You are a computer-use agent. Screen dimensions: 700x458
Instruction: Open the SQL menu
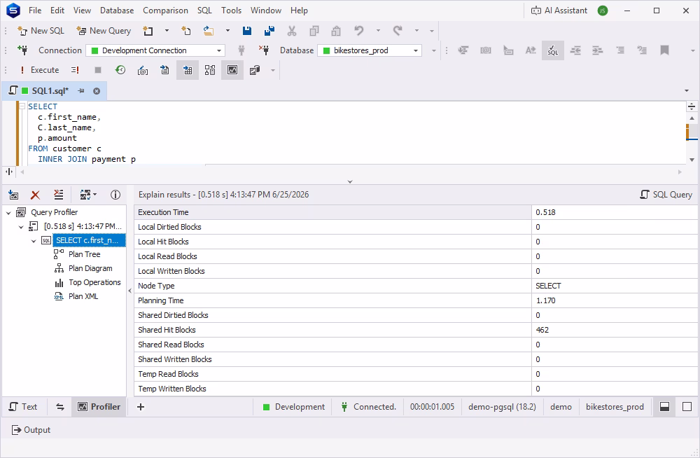pyautogui.click(x=204, y=11)
